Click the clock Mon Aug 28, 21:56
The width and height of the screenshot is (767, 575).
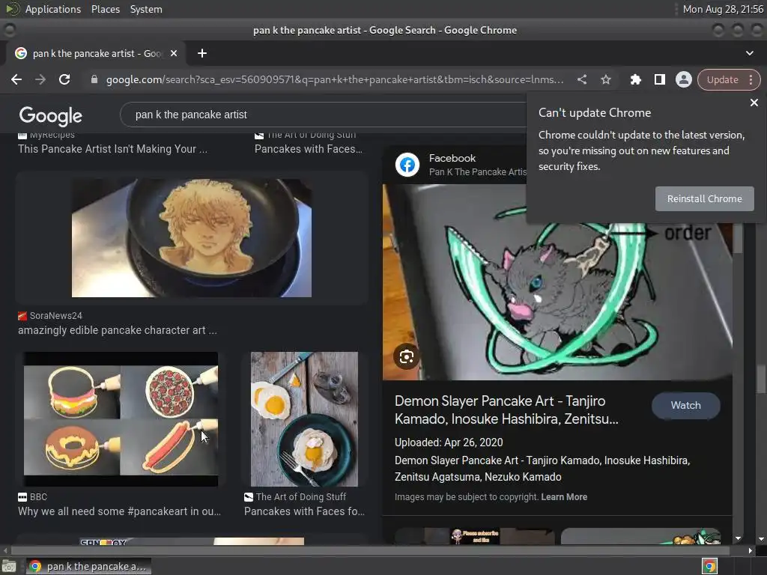point(723,9)
